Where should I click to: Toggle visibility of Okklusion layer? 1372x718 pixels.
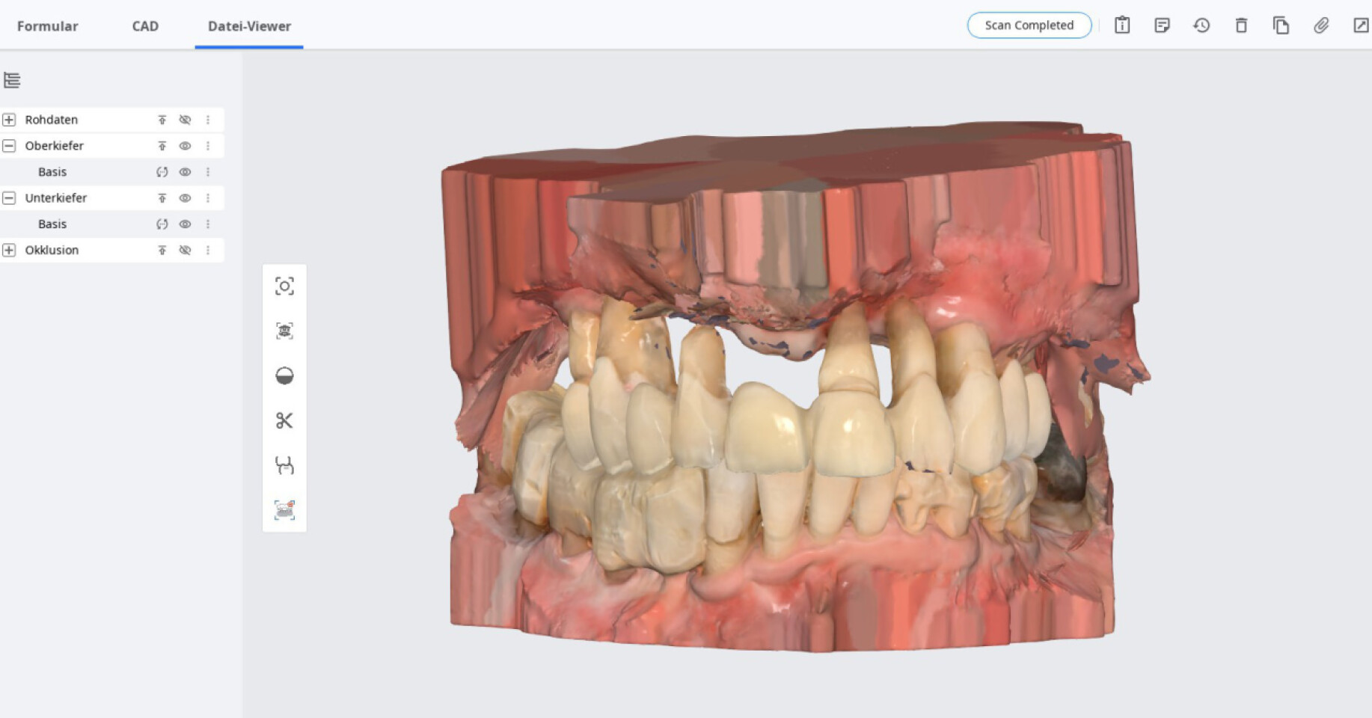[x=185, y=251]
